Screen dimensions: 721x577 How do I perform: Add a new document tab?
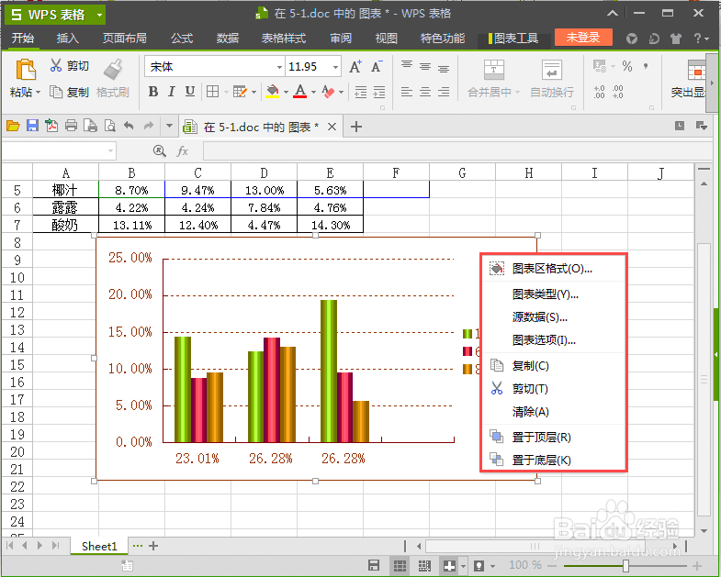point(355,127)
